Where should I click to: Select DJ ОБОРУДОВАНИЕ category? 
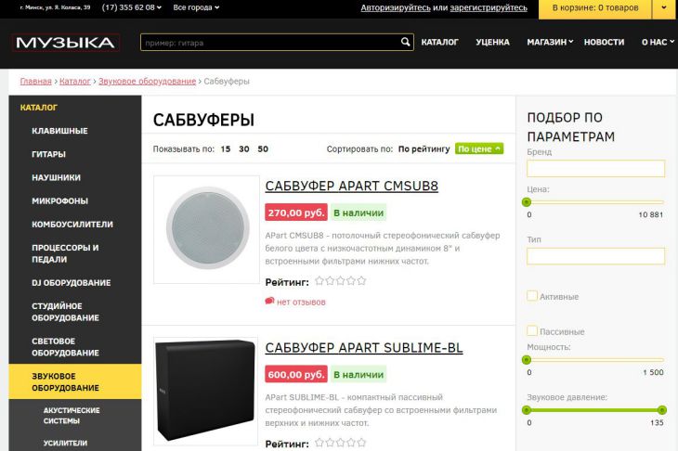click(x=71, y=282)
